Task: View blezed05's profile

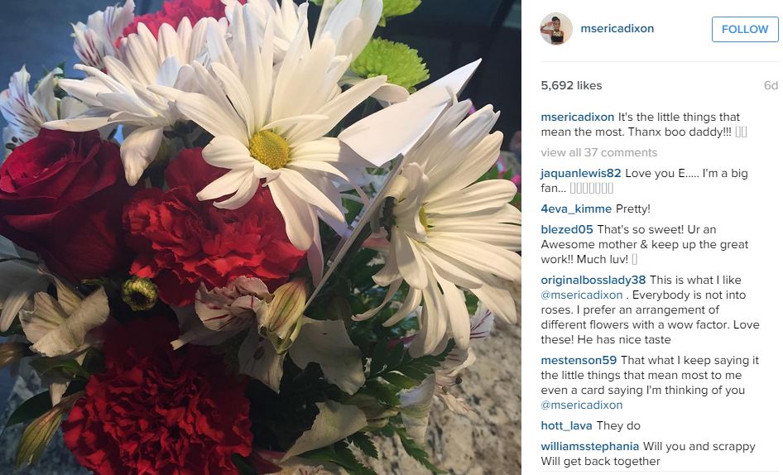Action: pyautogui.click(x=567, y=229)
